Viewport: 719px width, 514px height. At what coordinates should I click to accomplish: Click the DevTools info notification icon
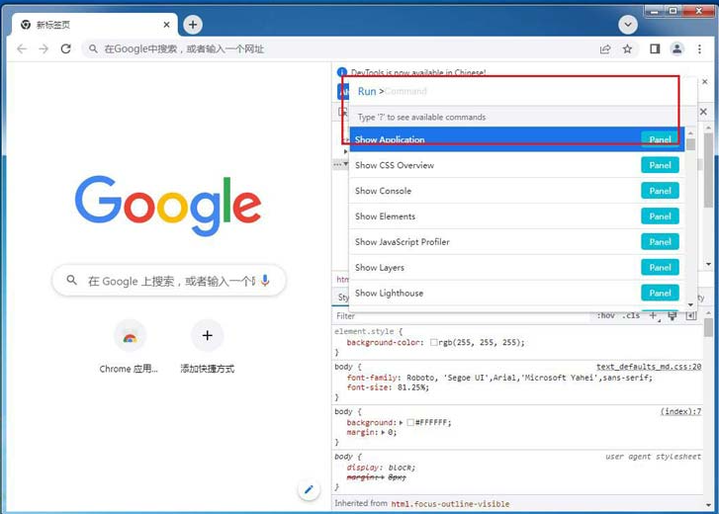coord(341,72)
